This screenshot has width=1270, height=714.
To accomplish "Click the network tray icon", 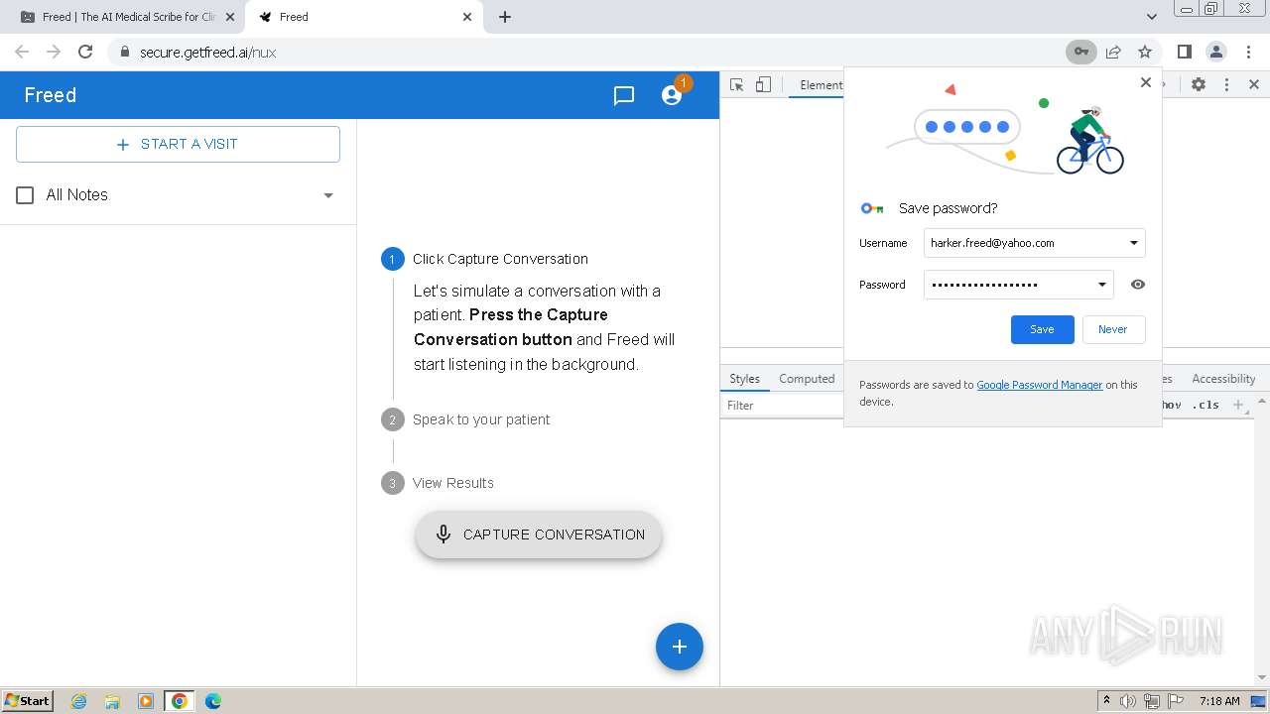I will 1152,701.
